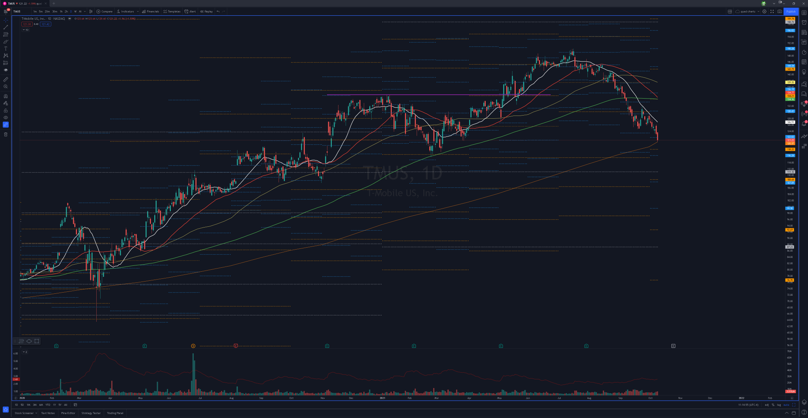Viewport: 808px width, 418px height.
Task: Open the chart patterns tool
Action: (6, 56)
